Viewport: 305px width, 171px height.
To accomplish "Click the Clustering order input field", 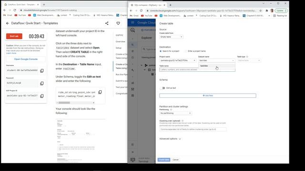I will (193, 129).
